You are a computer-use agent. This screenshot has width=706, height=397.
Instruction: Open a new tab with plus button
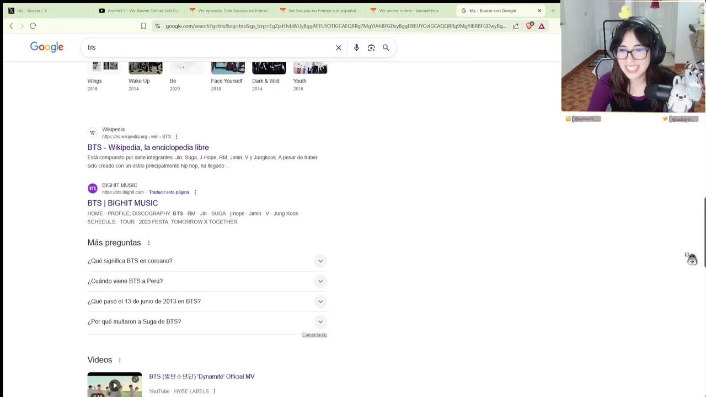coord(553,10)
